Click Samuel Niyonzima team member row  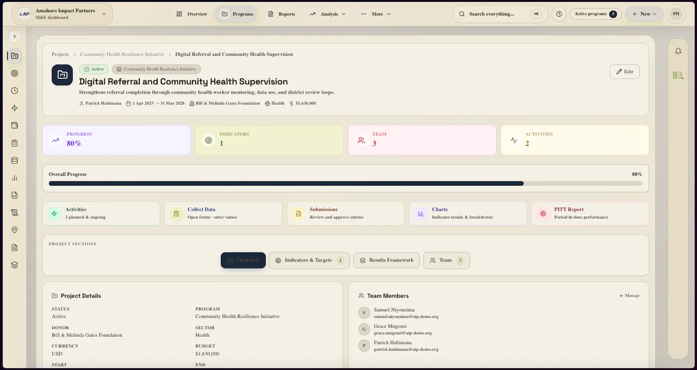coord(498,313)
